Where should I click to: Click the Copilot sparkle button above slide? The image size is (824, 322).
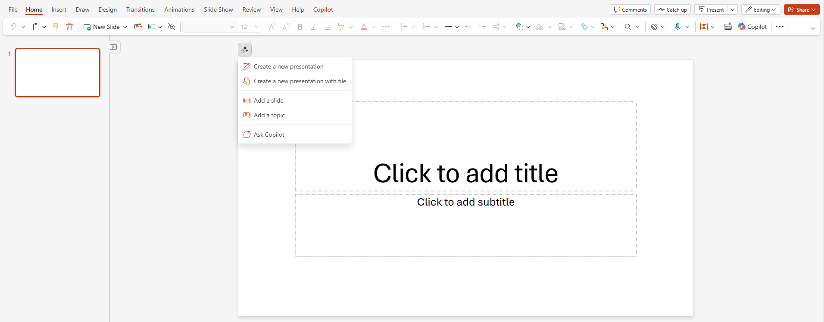coord(245,50)
